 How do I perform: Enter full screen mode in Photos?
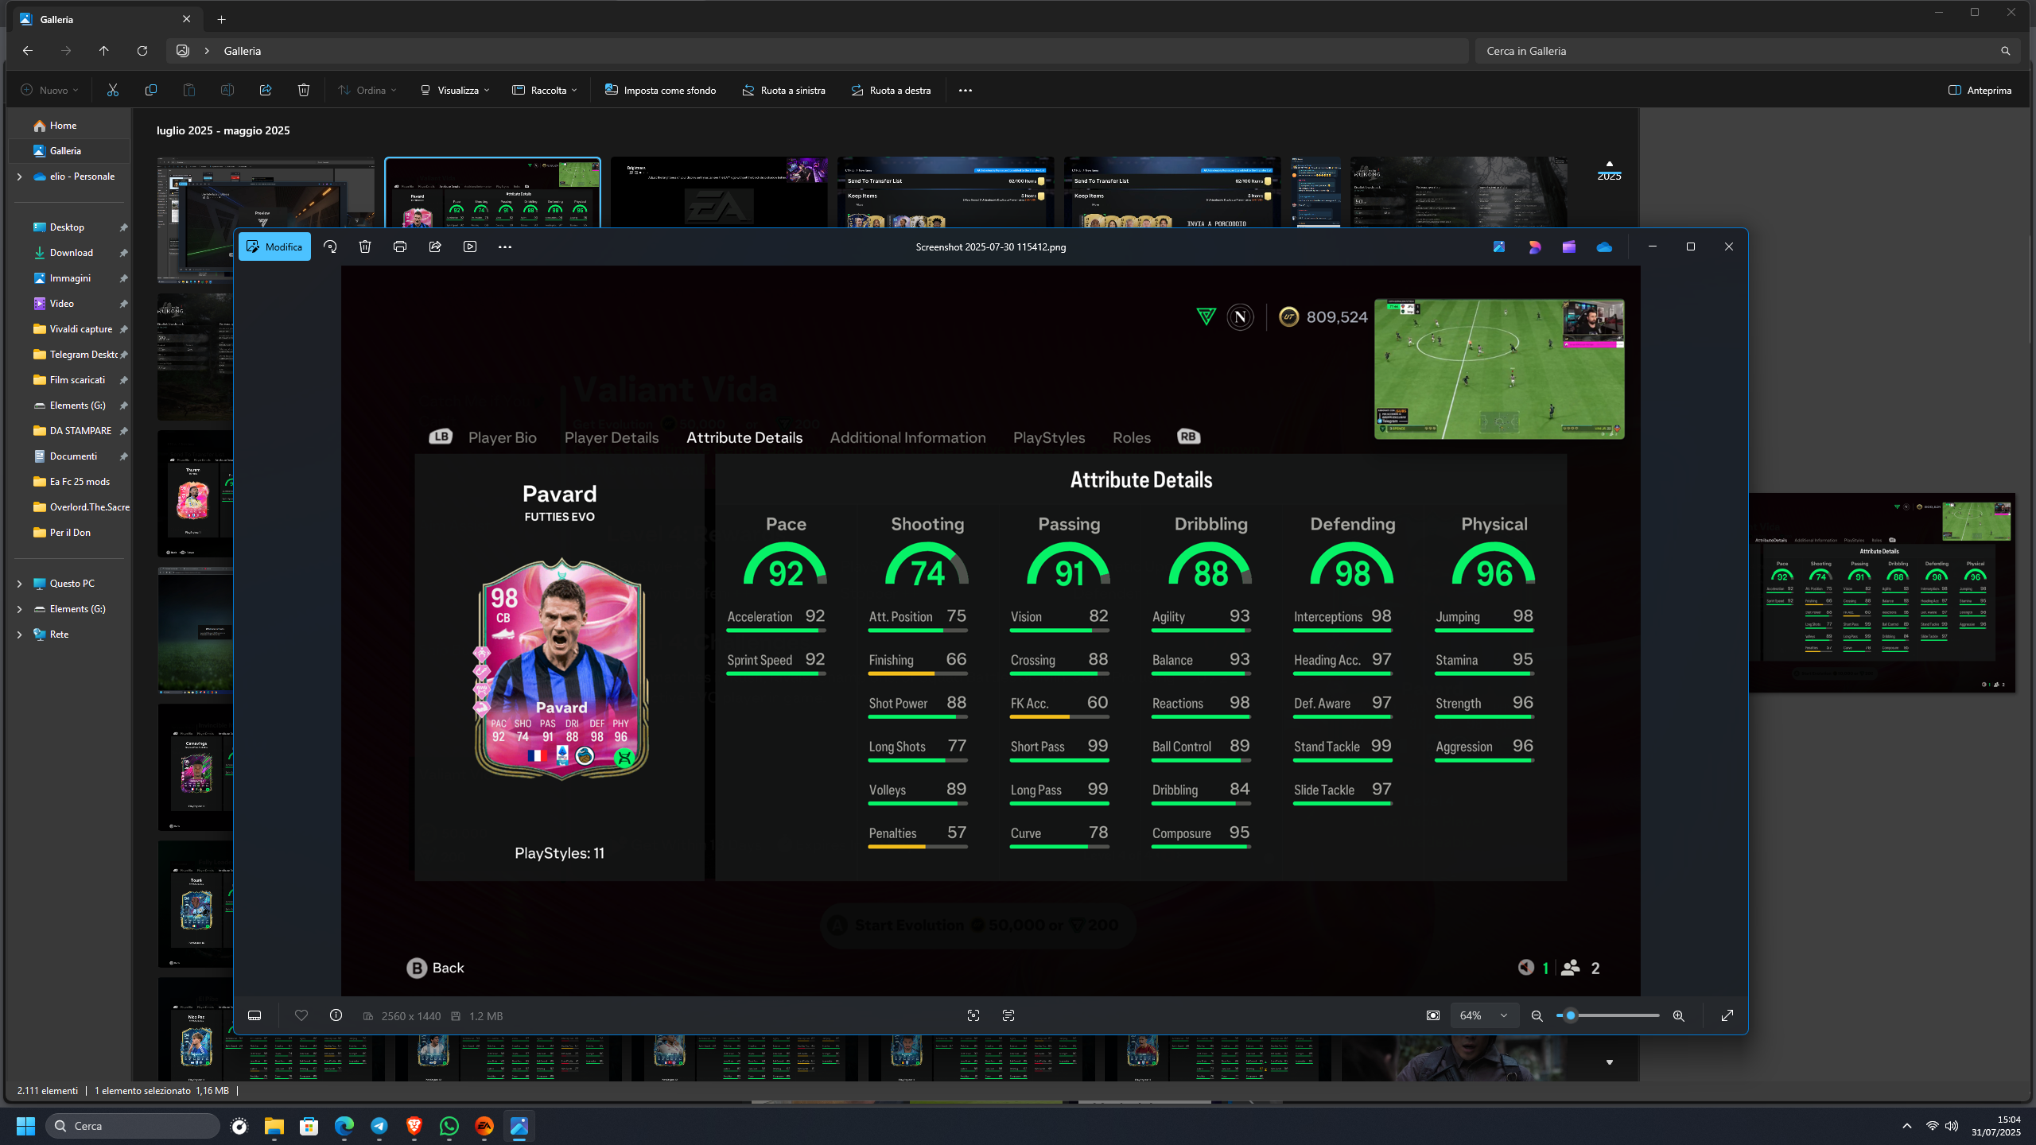(1727, 1015)
